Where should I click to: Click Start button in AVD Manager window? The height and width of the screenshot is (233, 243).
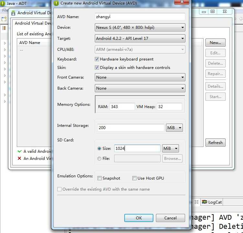pyautogui.click(x=215, y=97)
